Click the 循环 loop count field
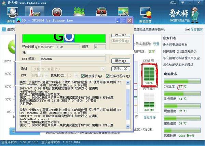This screenshot has width=205, height=146. 100,47
